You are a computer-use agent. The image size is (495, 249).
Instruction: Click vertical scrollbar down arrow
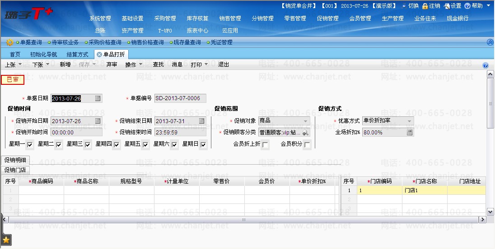click(x=490, y=212)
